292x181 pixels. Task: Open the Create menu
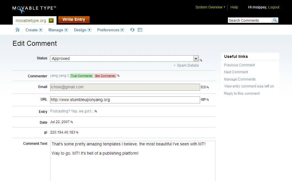point(34,30)
